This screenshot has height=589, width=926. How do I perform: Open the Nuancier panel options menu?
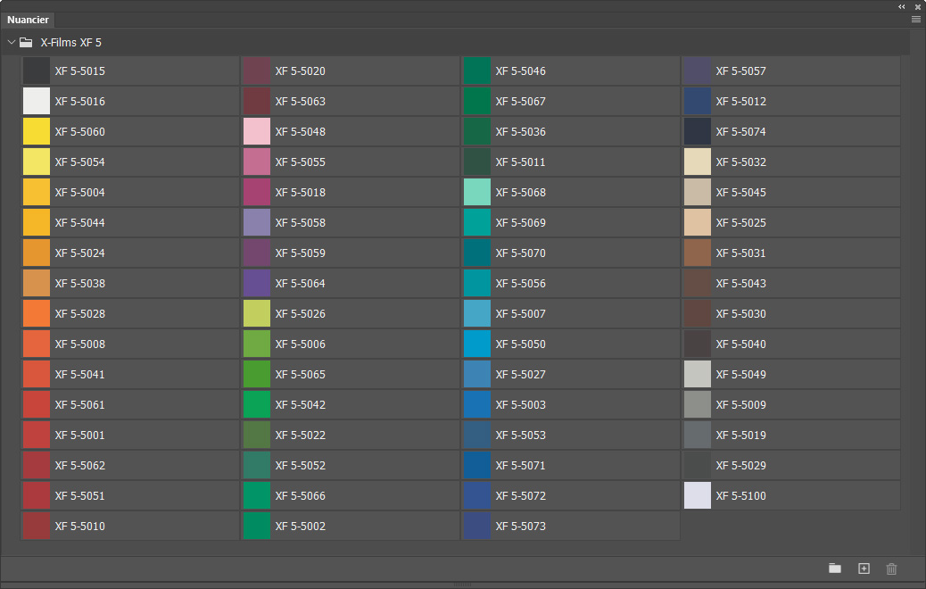[x=916, y=20]
